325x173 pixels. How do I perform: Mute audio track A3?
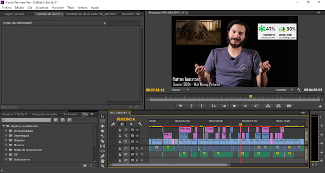[x=137, y=161]
